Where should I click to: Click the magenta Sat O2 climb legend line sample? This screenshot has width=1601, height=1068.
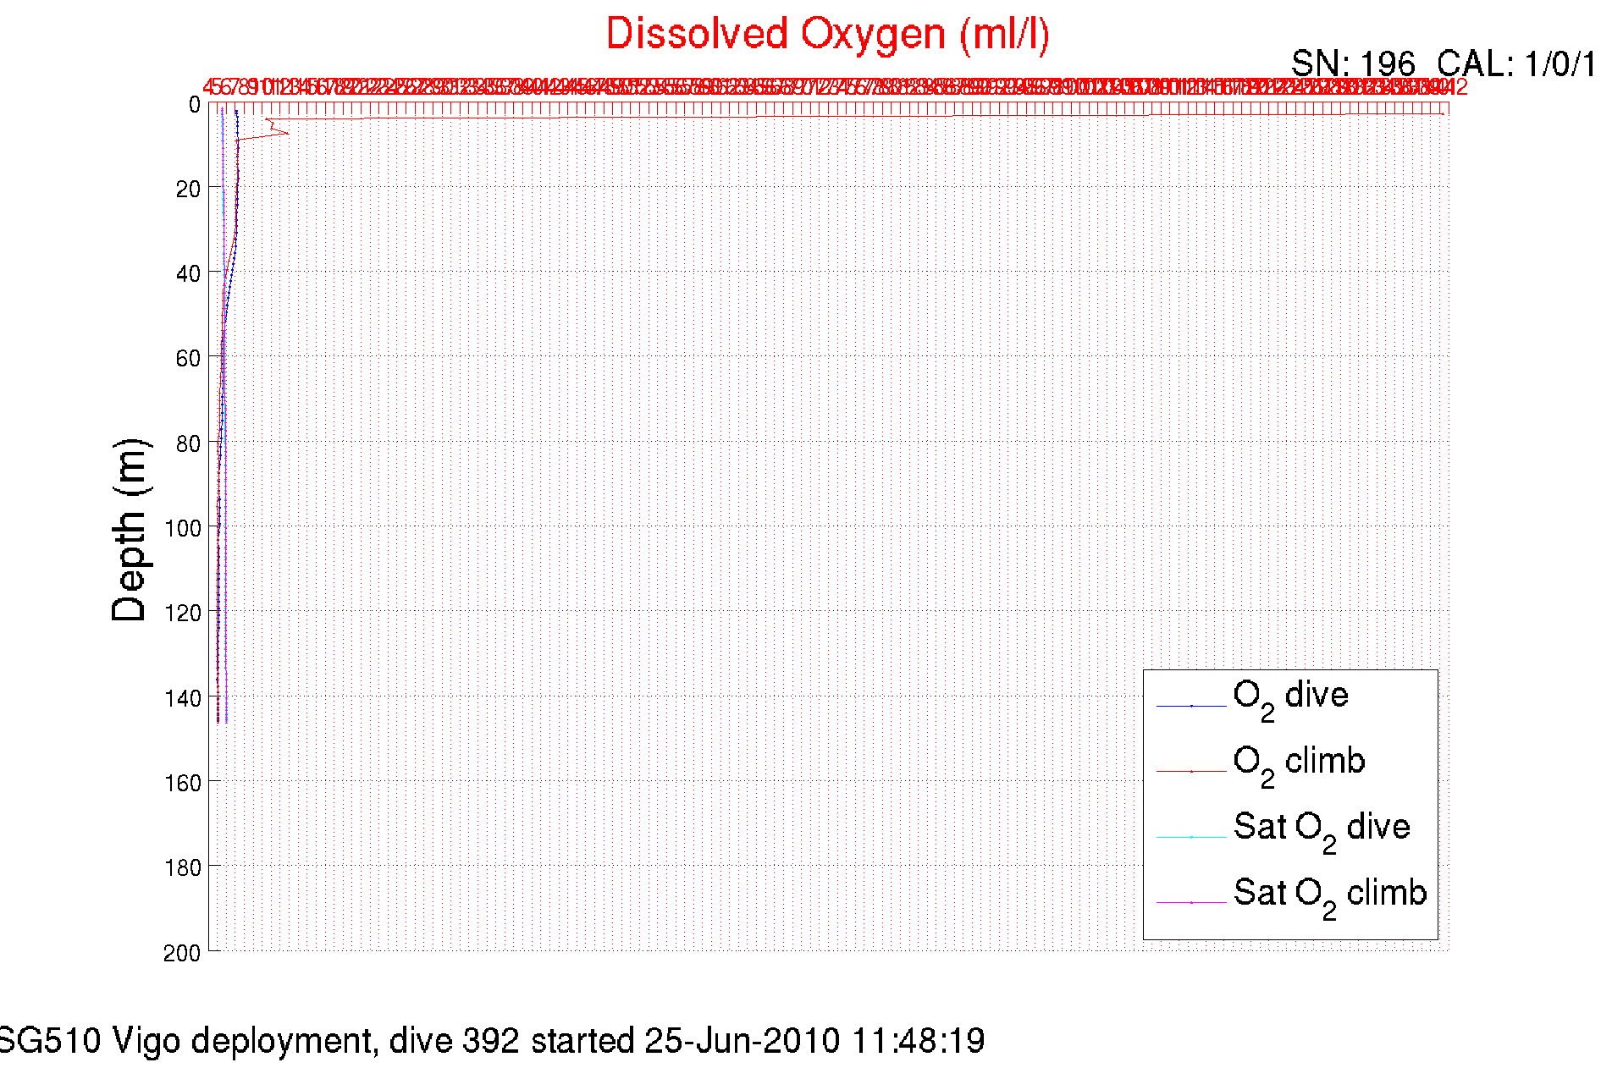pyautogui.click(x=1191, y=903)
